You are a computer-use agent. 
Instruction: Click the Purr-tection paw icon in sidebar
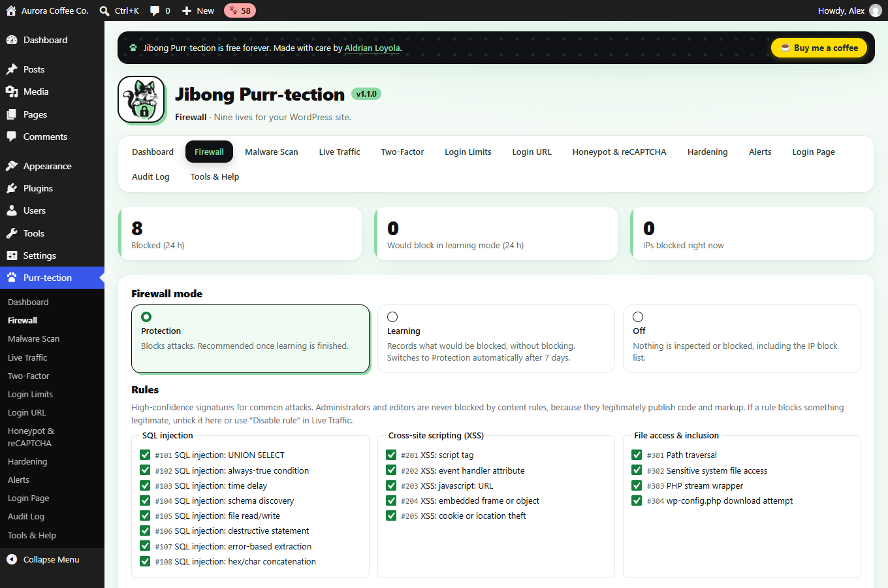pyautogui.click(x=12, y=278)
